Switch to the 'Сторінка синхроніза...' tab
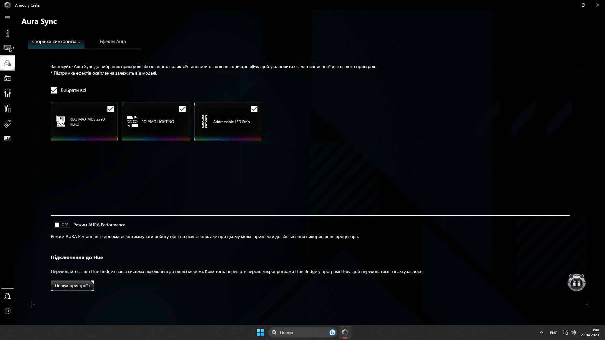The image size is (605, 340). (56, 42)
